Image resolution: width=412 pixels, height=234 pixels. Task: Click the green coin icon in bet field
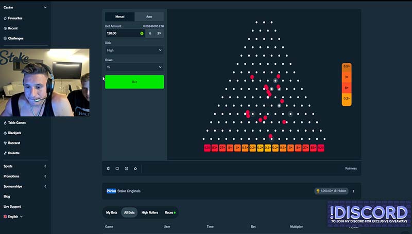(142, 33)
